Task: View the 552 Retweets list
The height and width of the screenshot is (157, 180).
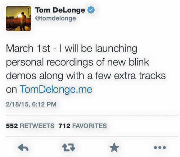Action: pyautogui.click(x=30, y=126)
